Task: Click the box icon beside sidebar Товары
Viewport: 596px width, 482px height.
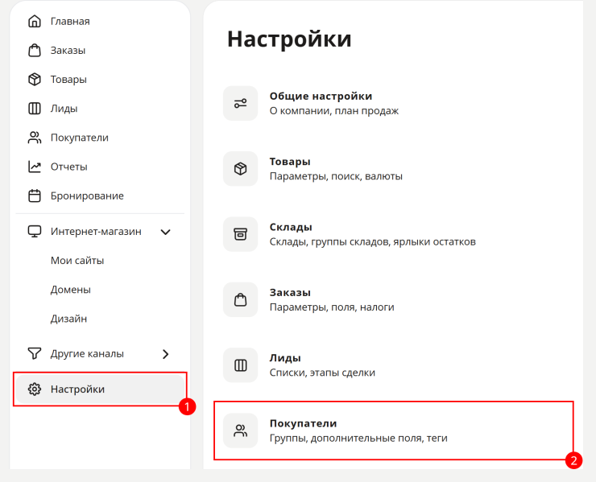Action: (35, 80)
